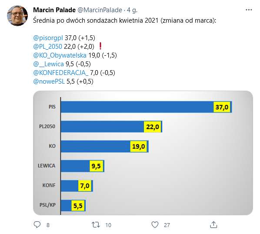Viewport: 260px width, 234px height.
Task: Open the @__Lewica mention
Action: (x=48, y=64)
